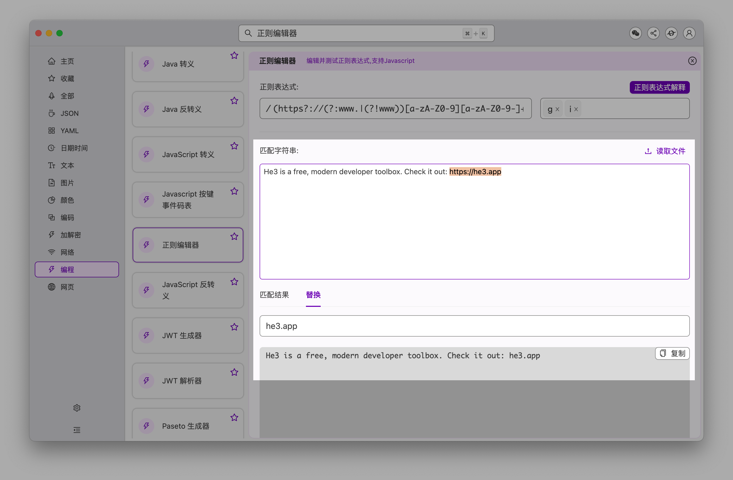The width and height of the screenshot is (733, 480).
Task: Remove the g regex flag
Action: [557, 109]
